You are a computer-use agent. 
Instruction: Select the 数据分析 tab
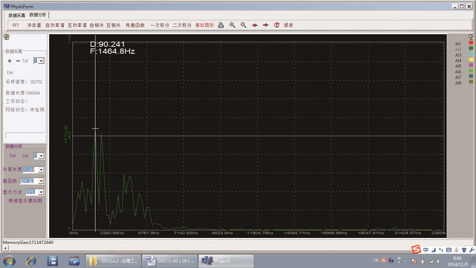(38, 15)
